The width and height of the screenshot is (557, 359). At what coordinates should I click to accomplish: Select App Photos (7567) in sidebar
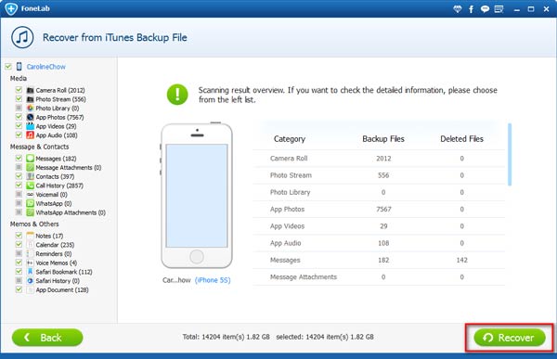[59, 117]
